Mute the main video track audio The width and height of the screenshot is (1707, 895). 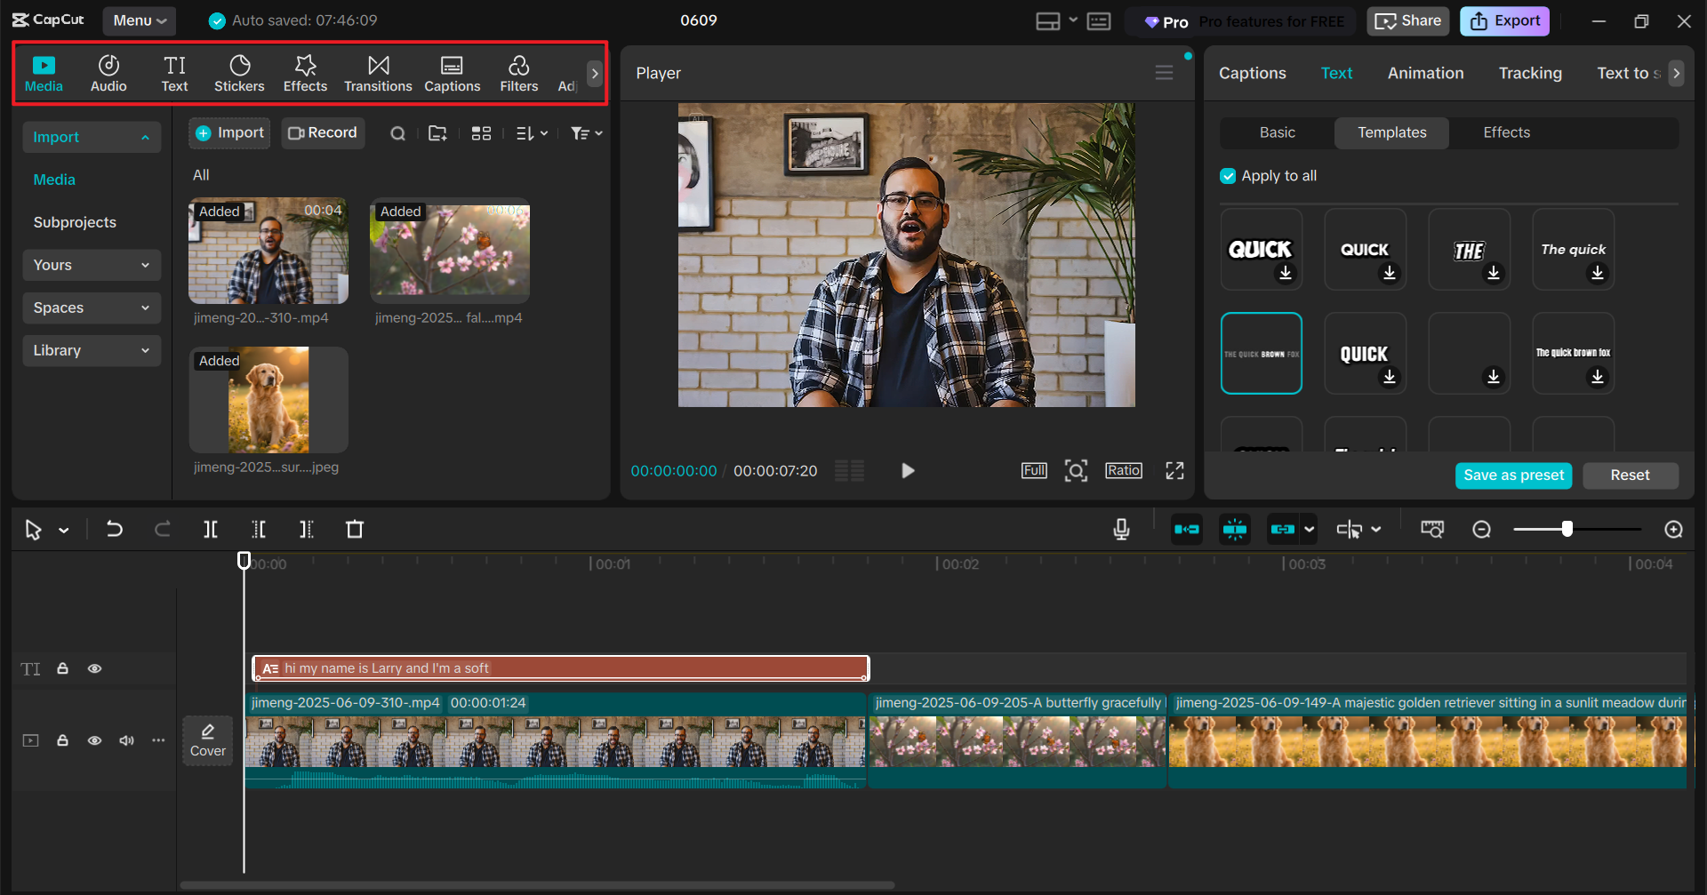click(126, 740)
